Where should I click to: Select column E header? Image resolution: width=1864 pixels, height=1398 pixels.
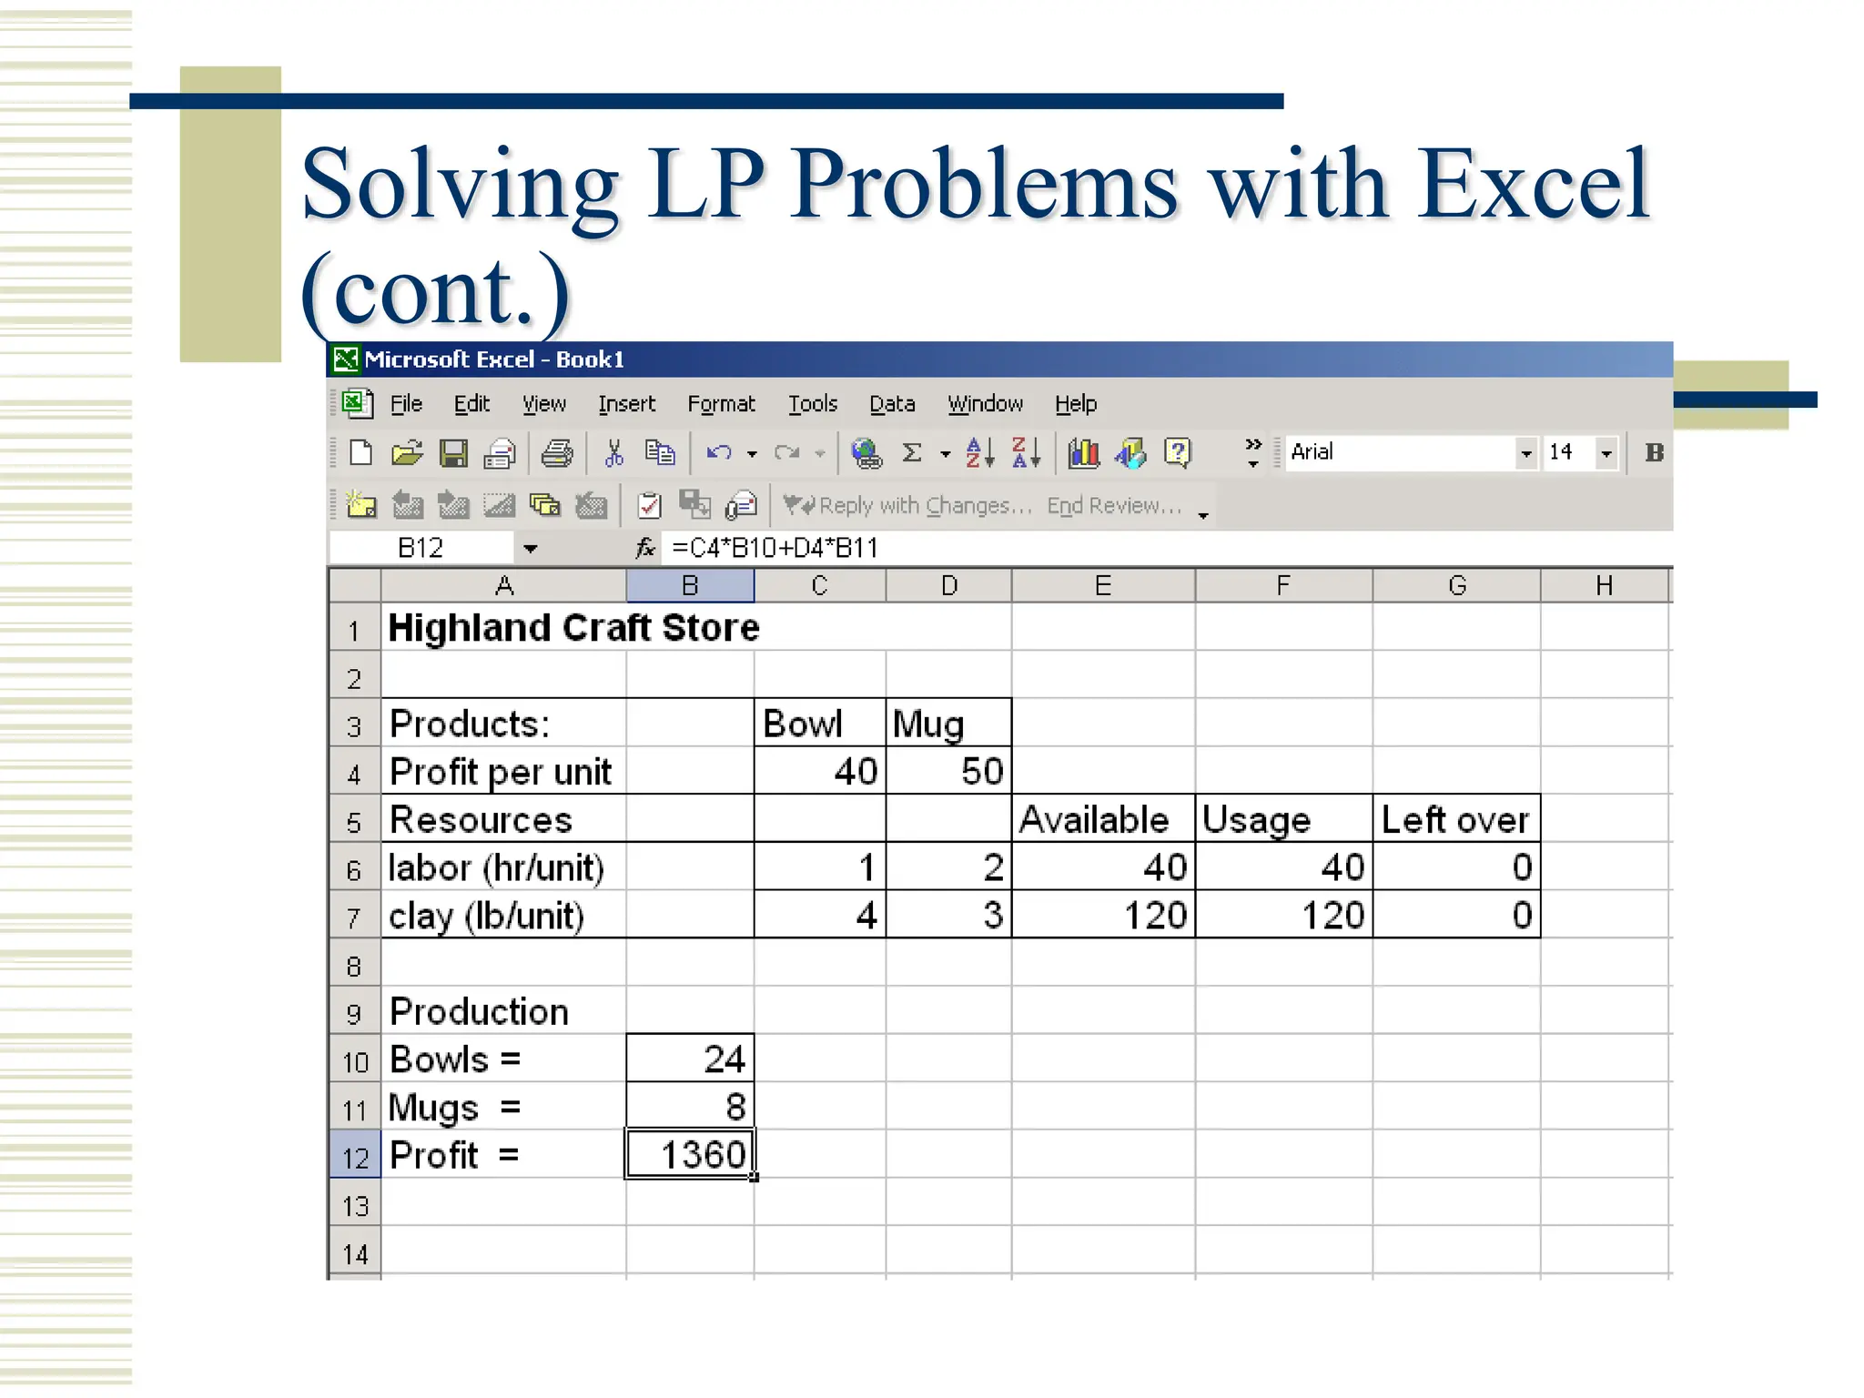pos(1103,585)
